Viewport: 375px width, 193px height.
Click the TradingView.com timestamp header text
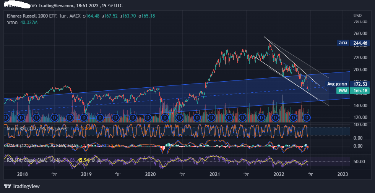pyautogui.click(x=63, y=5)
